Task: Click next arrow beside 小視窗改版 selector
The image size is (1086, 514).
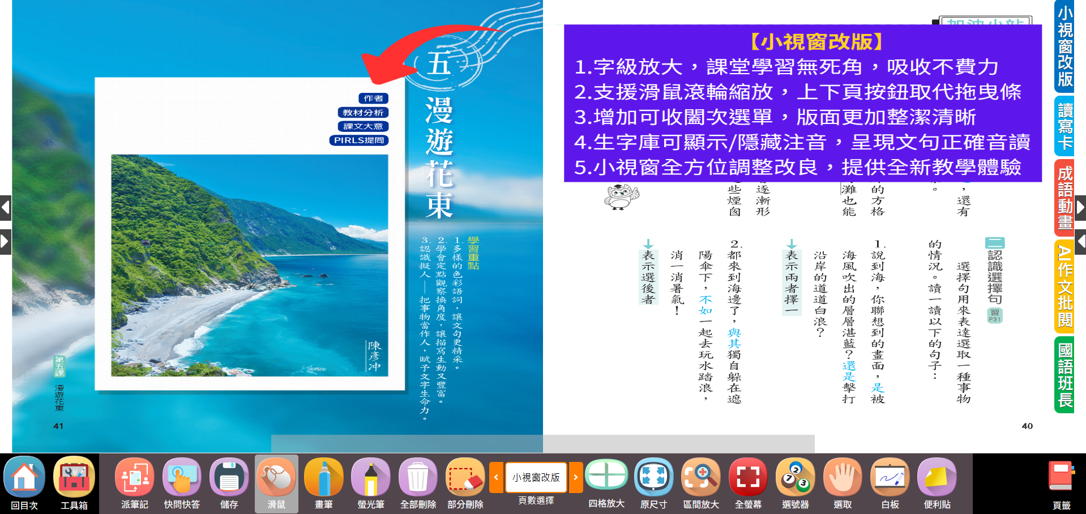Action: [576, 477]
